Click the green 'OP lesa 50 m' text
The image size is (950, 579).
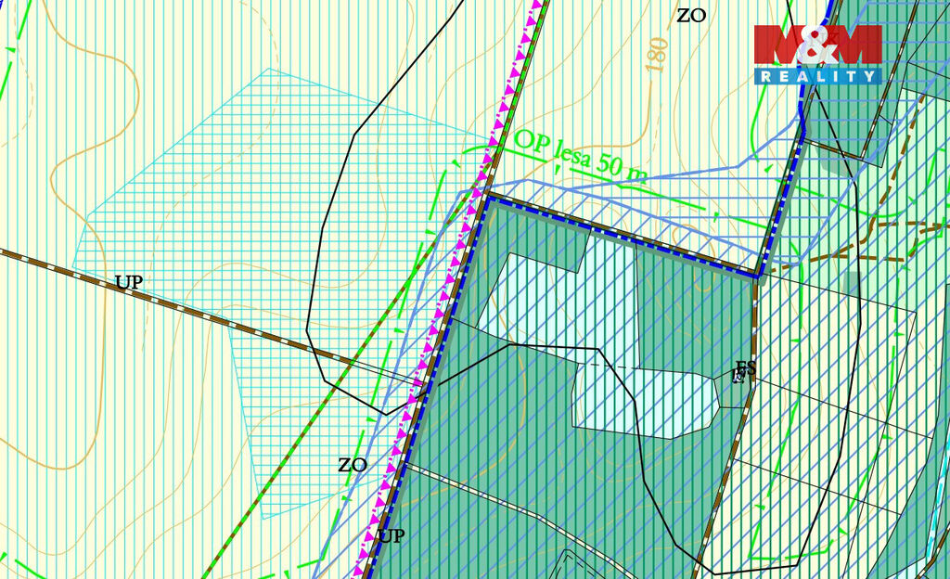(x=581, y=154)
